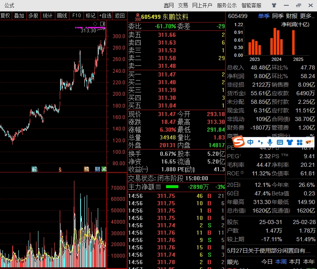
Task: Click the 标记 mark button
Action: (x=90, y=16)
